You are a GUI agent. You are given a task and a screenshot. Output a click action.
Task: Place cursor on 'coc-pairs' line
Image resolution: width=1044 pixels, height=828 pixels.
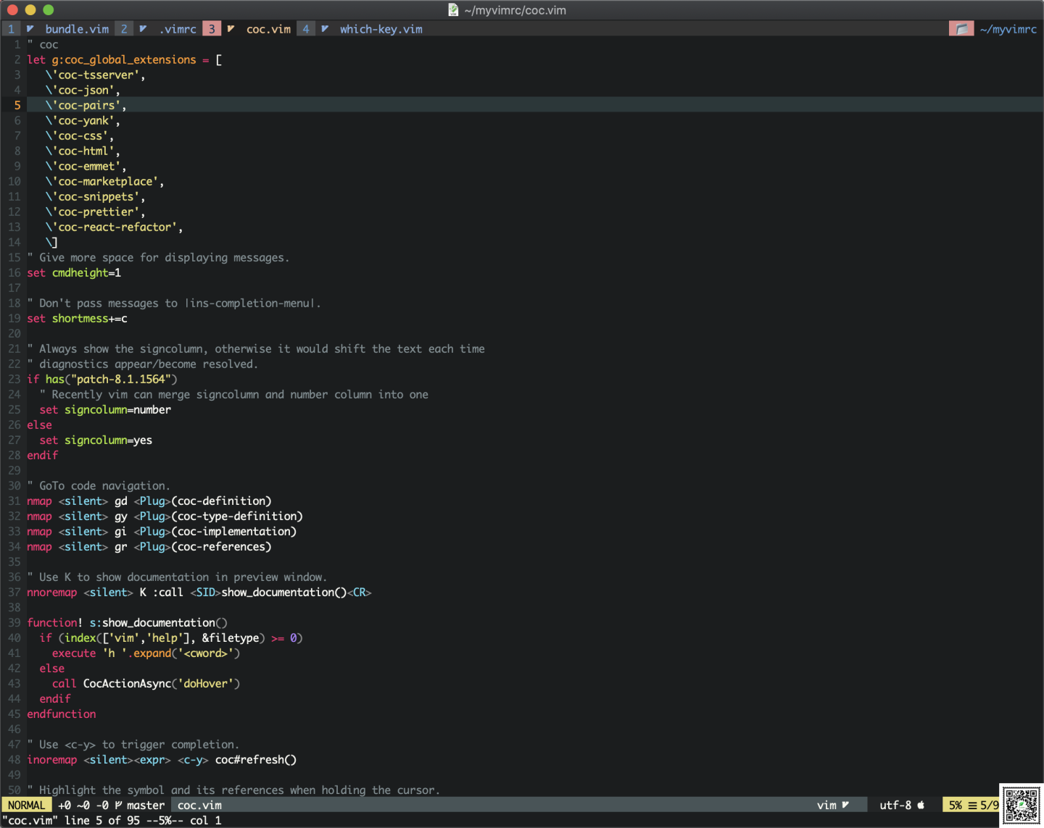pos(86,105)
